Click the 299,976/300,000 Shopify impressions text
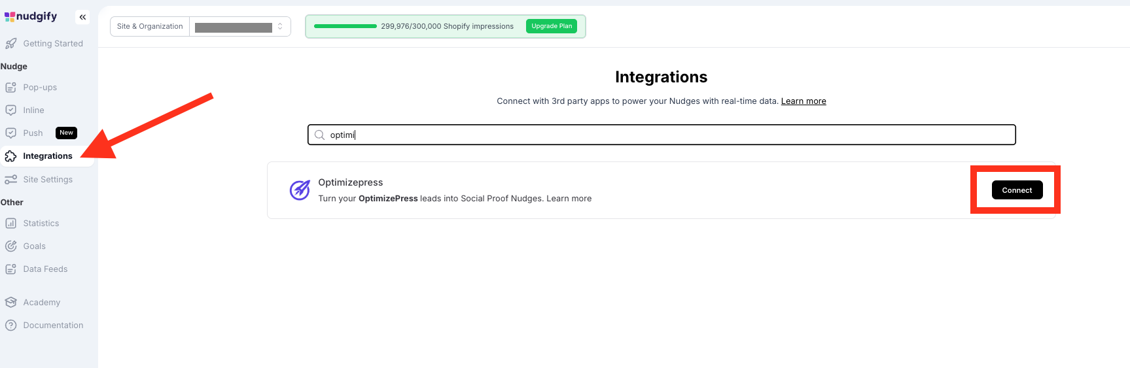 coord(447,27)
